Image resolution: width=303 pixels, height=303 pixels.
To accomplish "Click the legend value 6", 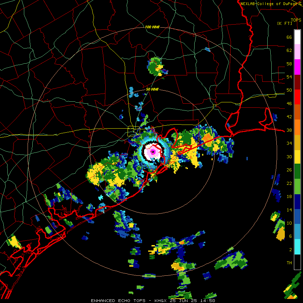I will click(x=290, y=236).
